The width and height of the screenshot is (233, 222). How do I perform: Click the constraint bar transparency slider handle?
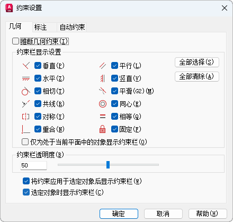click(x=108, y=165)
